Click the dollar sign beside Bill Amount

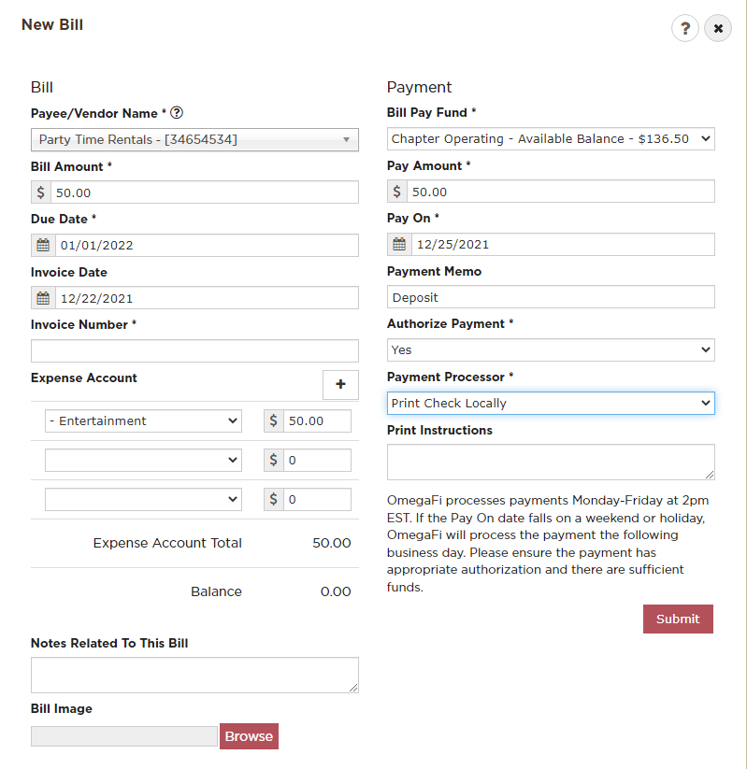[42, 192]
